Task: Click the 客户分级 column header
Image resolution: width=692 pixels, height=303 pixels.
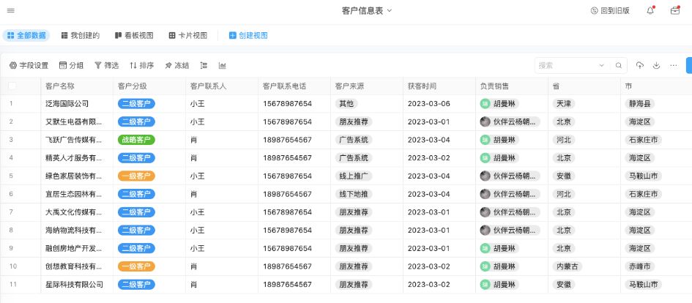Action: pyautogui.click(x=149, y=86)
